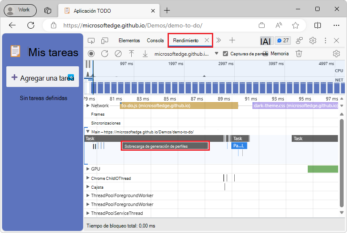Click the flame chart vertical scrollbar

click(342, 163)
